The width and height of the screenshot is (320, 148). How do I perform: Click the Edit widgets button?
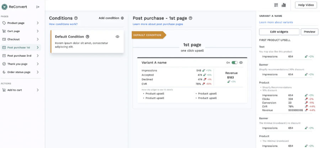point(279,32)
